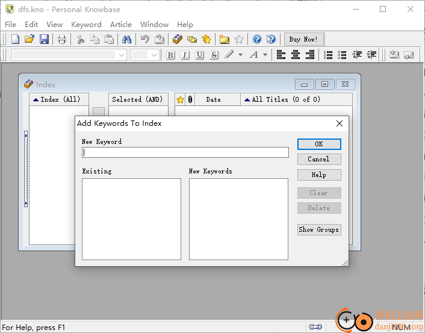Open the Article menu
The height and width of the screenshot is (333, 425).
coord(121,25)
